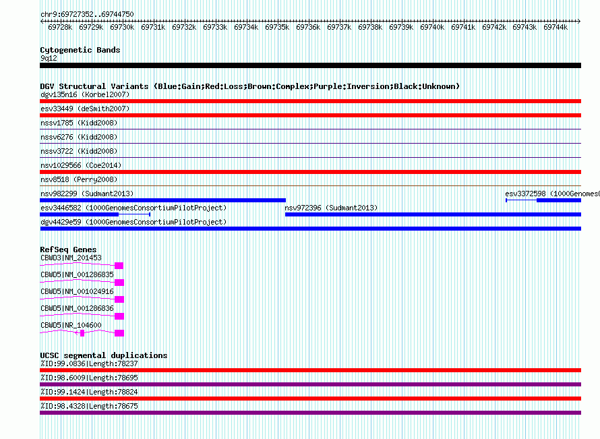Screen dimensions: 600x439
Task: Click the red loss bar under esv33449
Action: 310,115
